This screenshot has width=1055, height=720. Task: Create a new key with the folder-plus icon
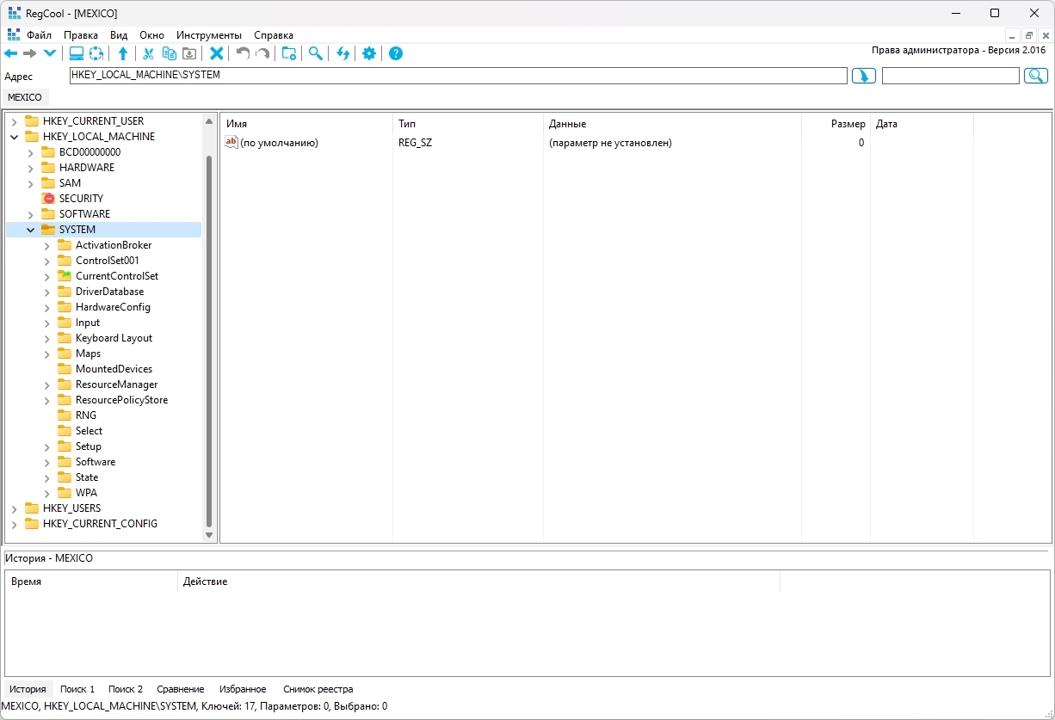pos(289,53)
